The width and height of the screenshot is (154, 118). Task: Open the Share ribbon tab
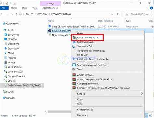[x=25, y=8]
